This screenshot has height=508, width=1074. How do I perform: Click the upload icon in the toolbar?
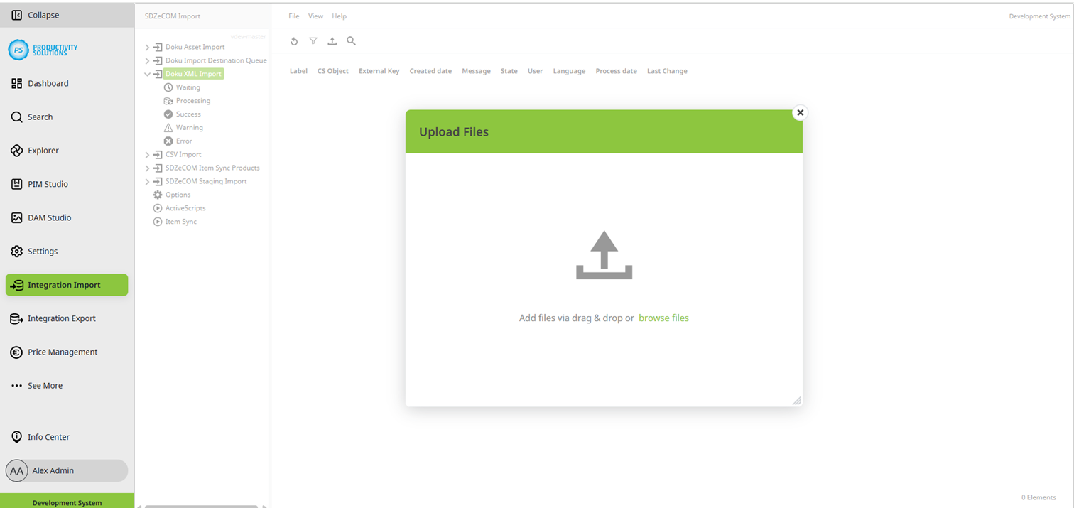click(x=332, y=41)
